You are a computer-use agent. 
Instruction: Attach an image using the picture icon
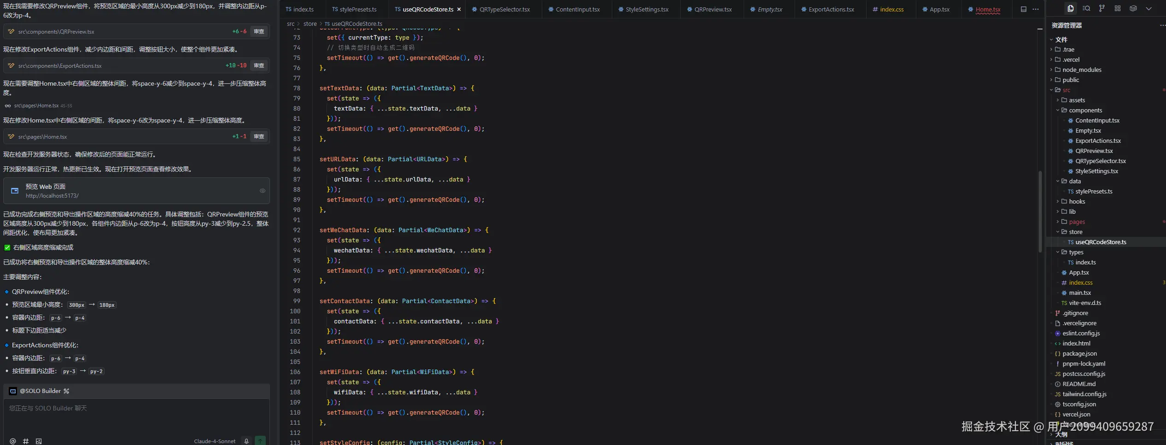pyautogui.click(x=39, y=441)
